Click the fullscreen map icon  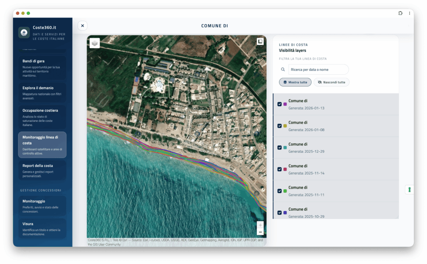tap(260, 41)
